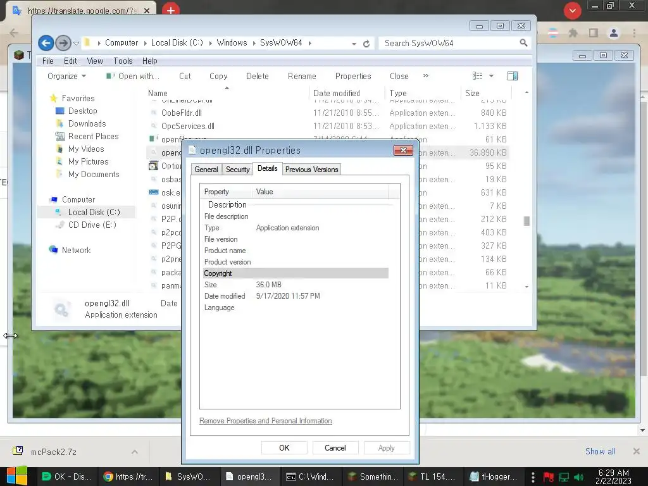Screen dimensions: 648x486
Task: Click Open with... in toolbar
Action: tap(133, 76)
